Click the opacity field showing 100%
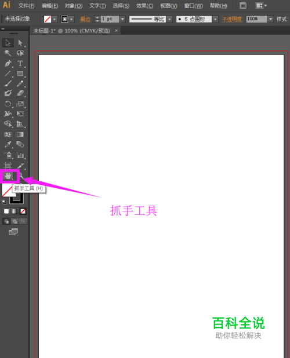 point(256,19)
